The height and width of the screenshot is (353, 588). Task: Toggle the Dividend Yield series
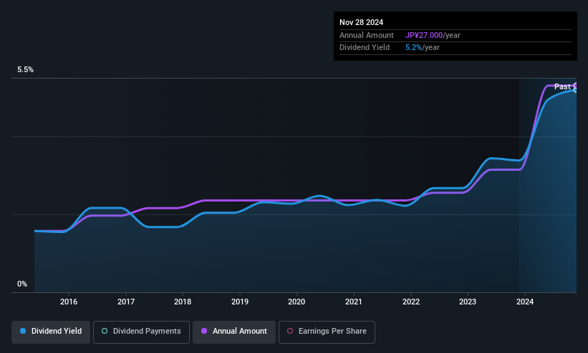[51, 332]
